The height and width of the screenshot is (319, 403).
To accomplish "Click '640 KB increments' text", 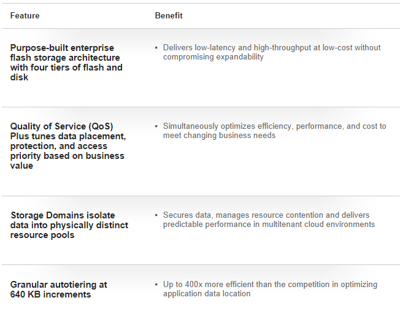I will (51, 294).
